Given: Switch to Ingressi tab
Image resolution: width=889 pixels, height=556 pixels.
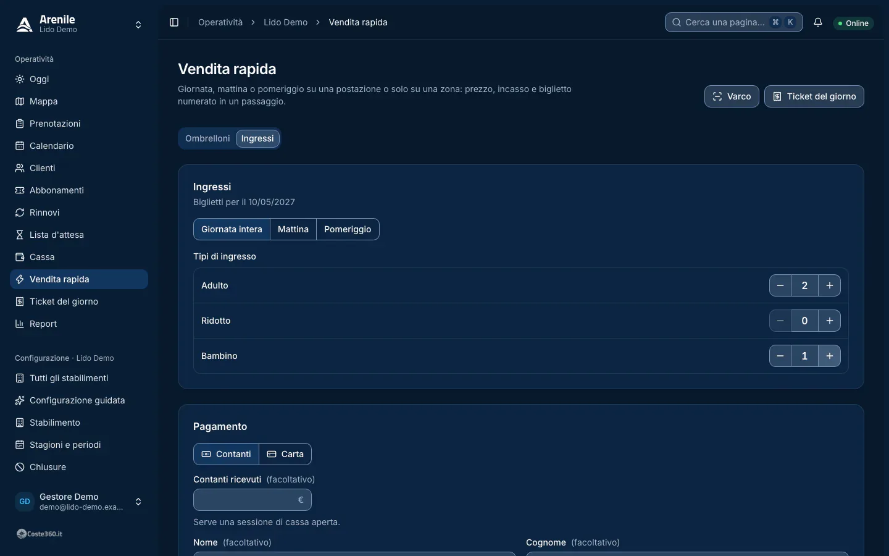Looking at the screenshot, I should click(257, 138).
